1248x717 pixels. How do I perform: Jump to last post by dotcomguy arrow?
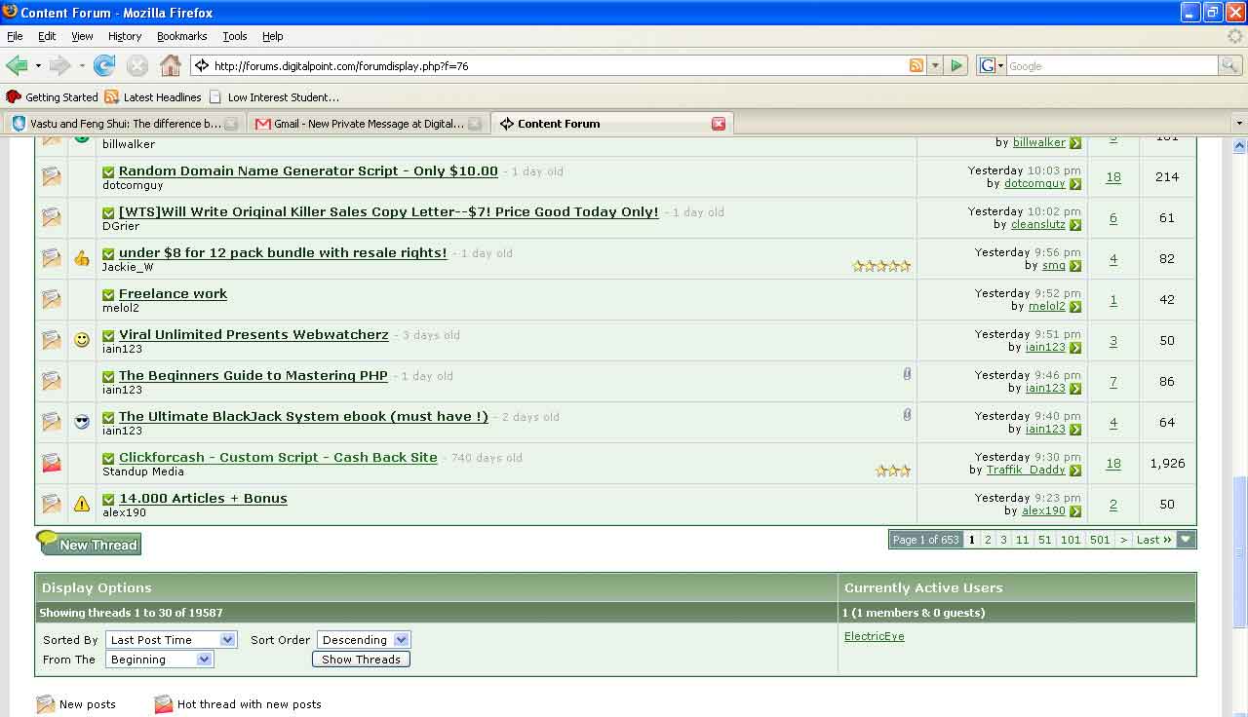pyautogui.click(x=1075, y=183)
